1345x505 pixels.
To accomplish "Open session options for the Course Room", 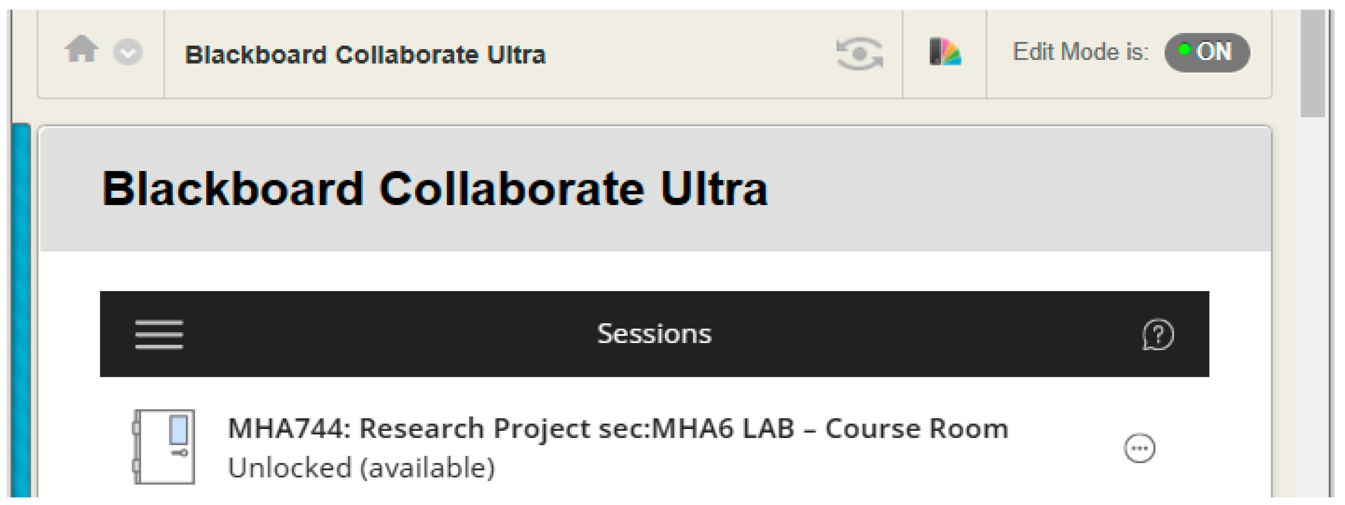I will coord(1139,448).
